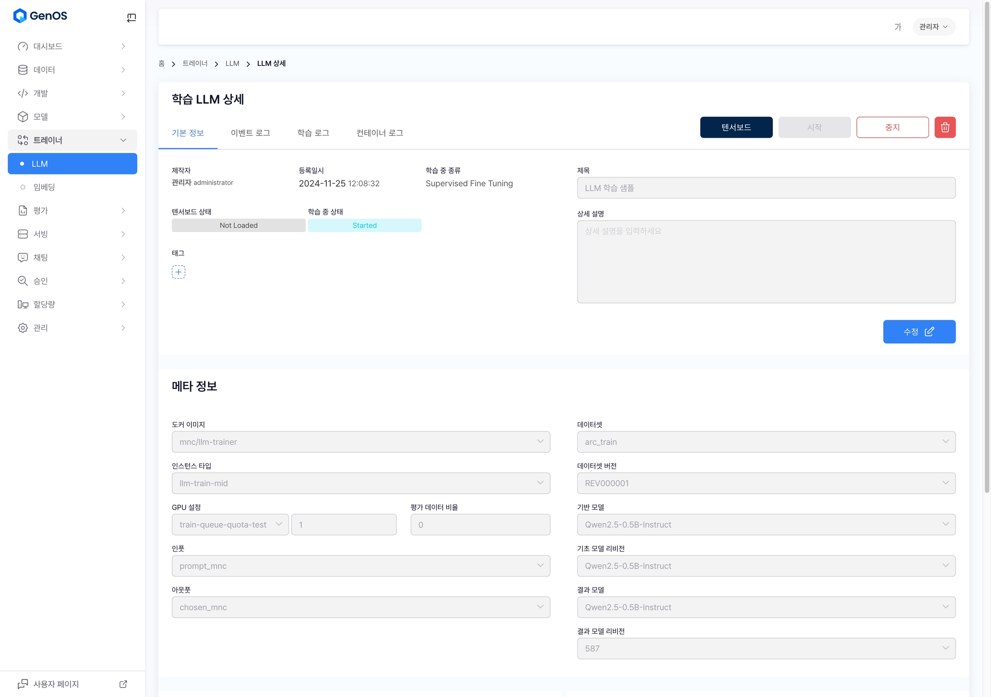The image size is (991, 697).
Task: Click the sidebar collapse icon near the GenOS logo
Action: (x=131, y=18)
